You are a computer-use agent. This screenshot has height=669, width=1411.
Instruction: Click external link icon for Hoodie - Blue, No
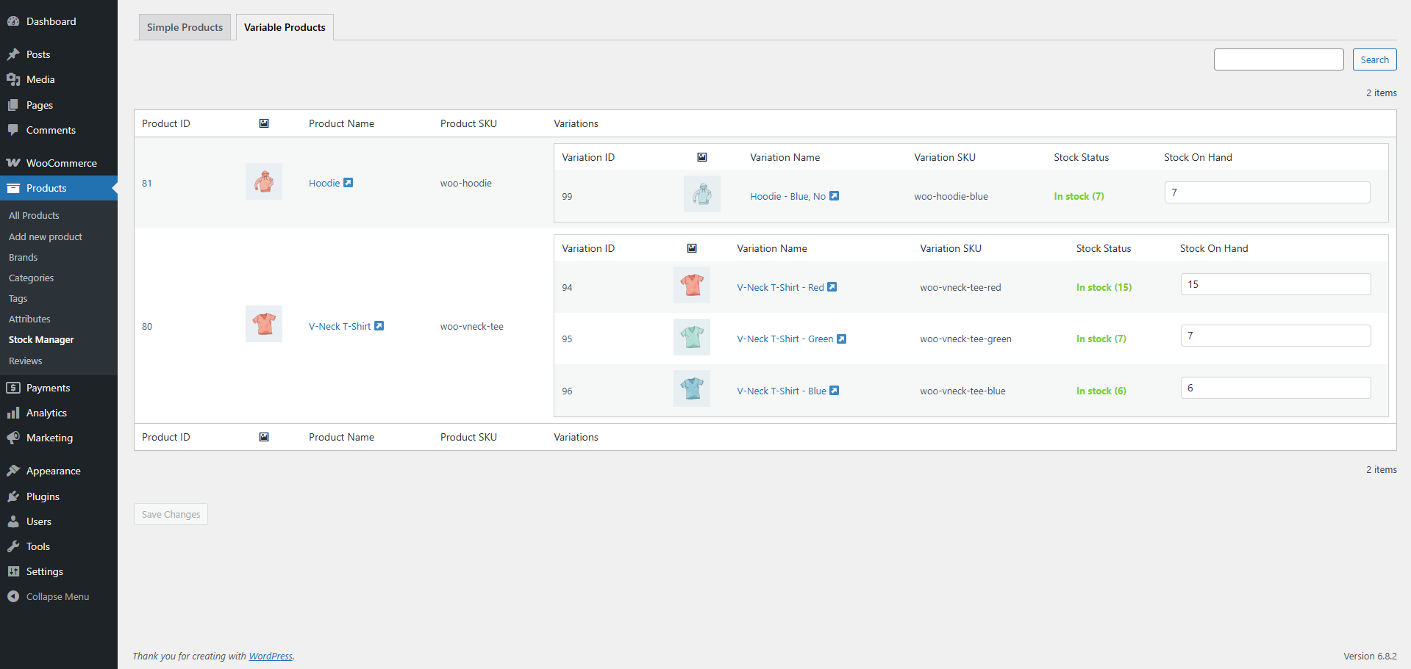(x=835, y=196)
